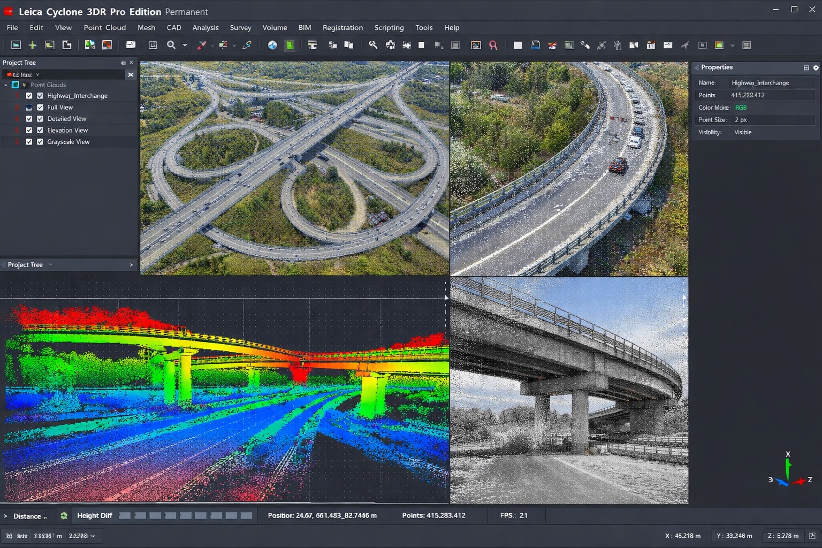Viewport: 822px width, 548px height.
Task: Toggle checkbox next to Elevation View label
Action: 40,131
